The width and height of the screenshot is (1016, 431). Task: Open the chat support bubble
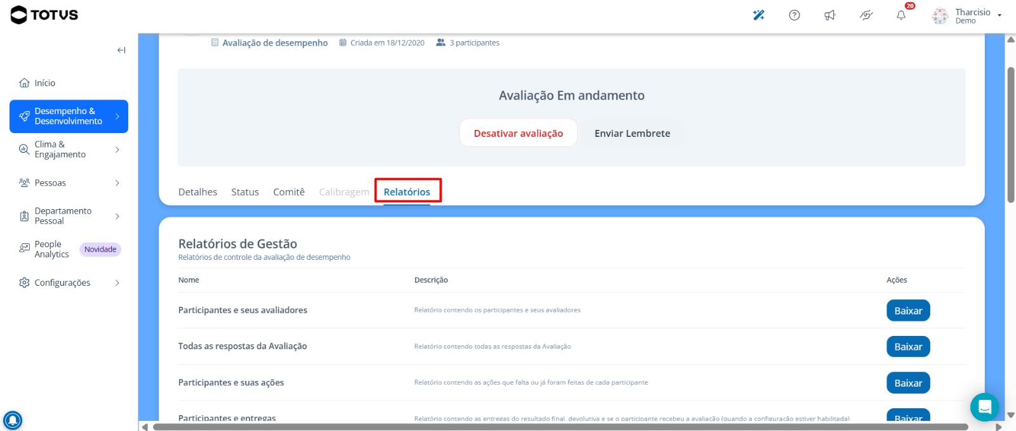click(x=984, y=407)
